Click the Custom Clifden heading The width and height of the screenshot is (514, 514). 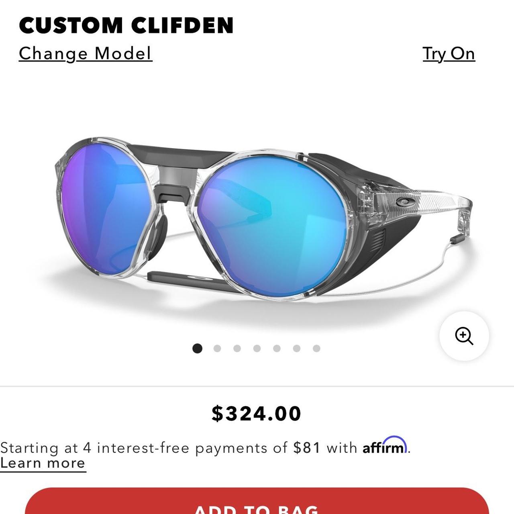[126, 25]
